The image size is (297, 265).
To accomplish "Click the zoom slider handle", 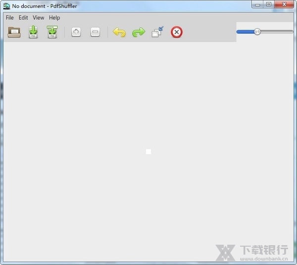I will tap(257, 32).
